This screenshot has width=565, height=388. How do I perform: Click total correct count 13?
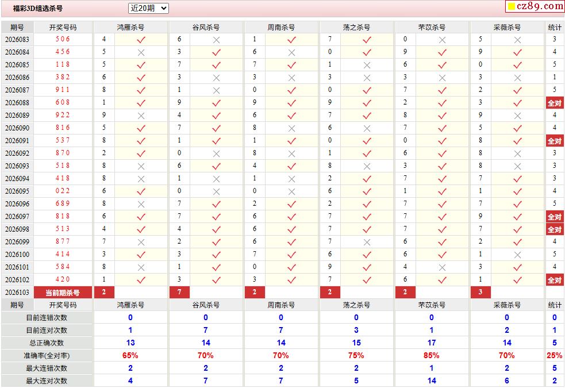click(130, 343)
